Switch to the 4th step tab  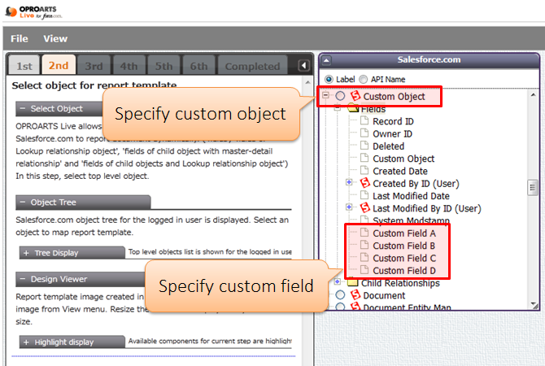pos(129,65)
